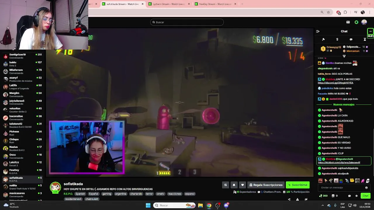The image size is (374, 210).
Task: Click the hourglass icon in chat toolbar
Action: tap(365, 39)
